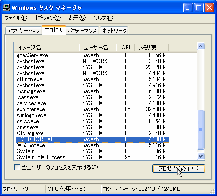Click the プロセスの終了 button
217x196 pixels.
(179, 168)
